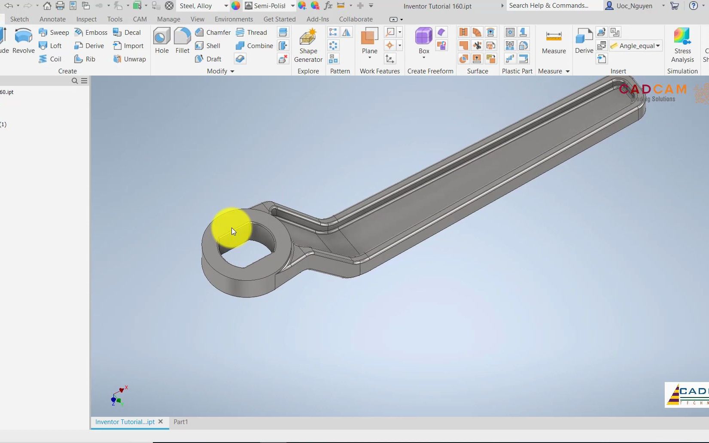Viewport: 709px width, 443px height.
Task: Select the Shell tool
Action: (210, 46)
